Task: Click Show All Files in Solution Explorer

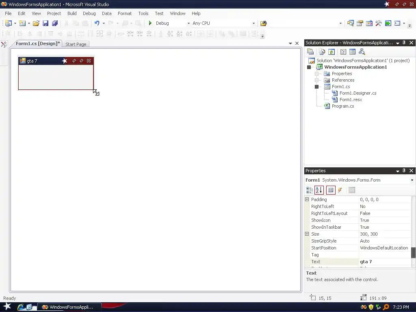Action: (x=322, y=52)
